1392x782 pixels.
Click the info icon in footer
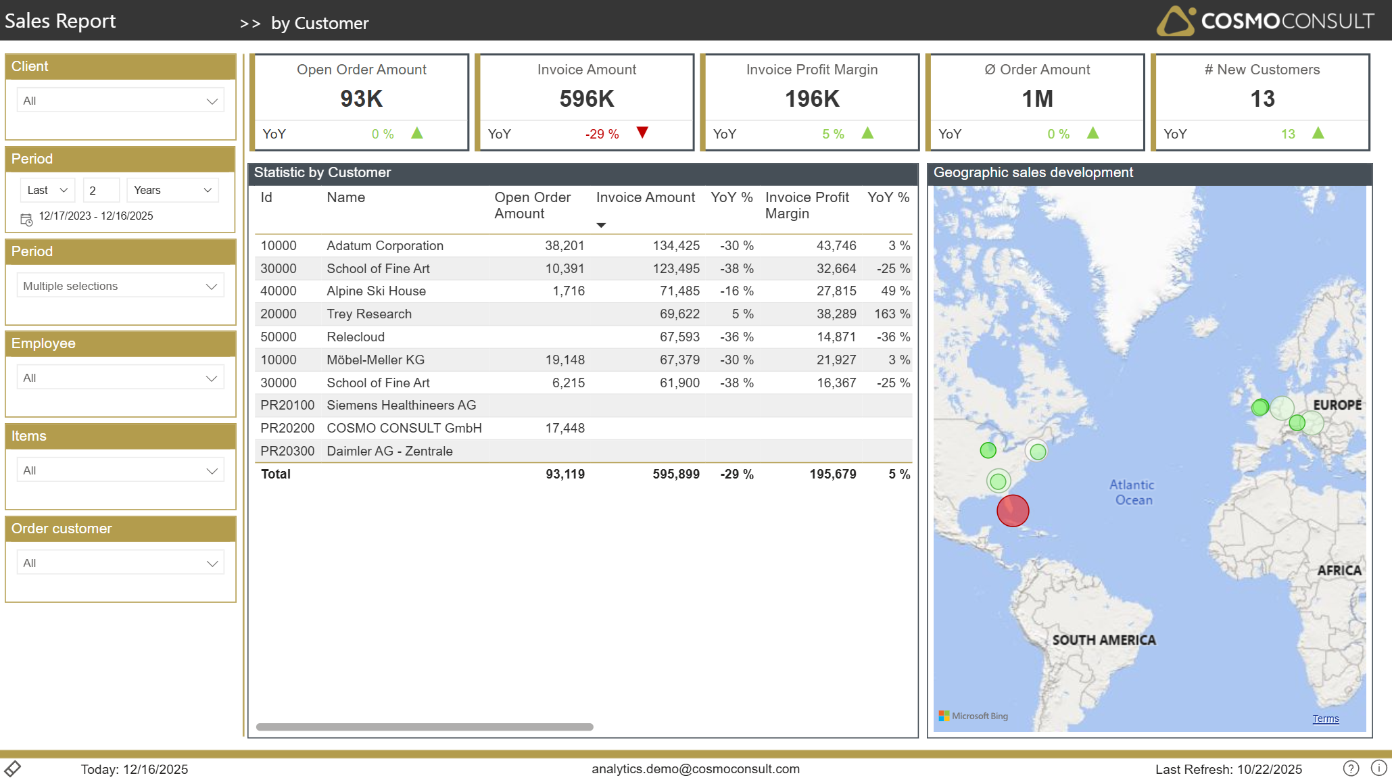click(1378, 768)
